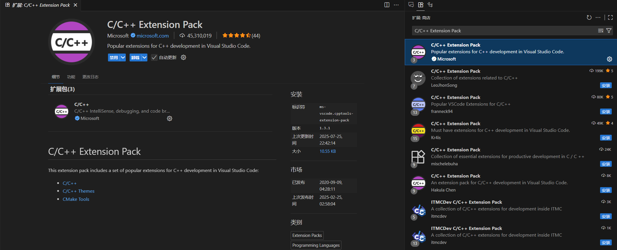
Task: Expand the dropdown arrow beside 卸载
Action: [144, 57]
